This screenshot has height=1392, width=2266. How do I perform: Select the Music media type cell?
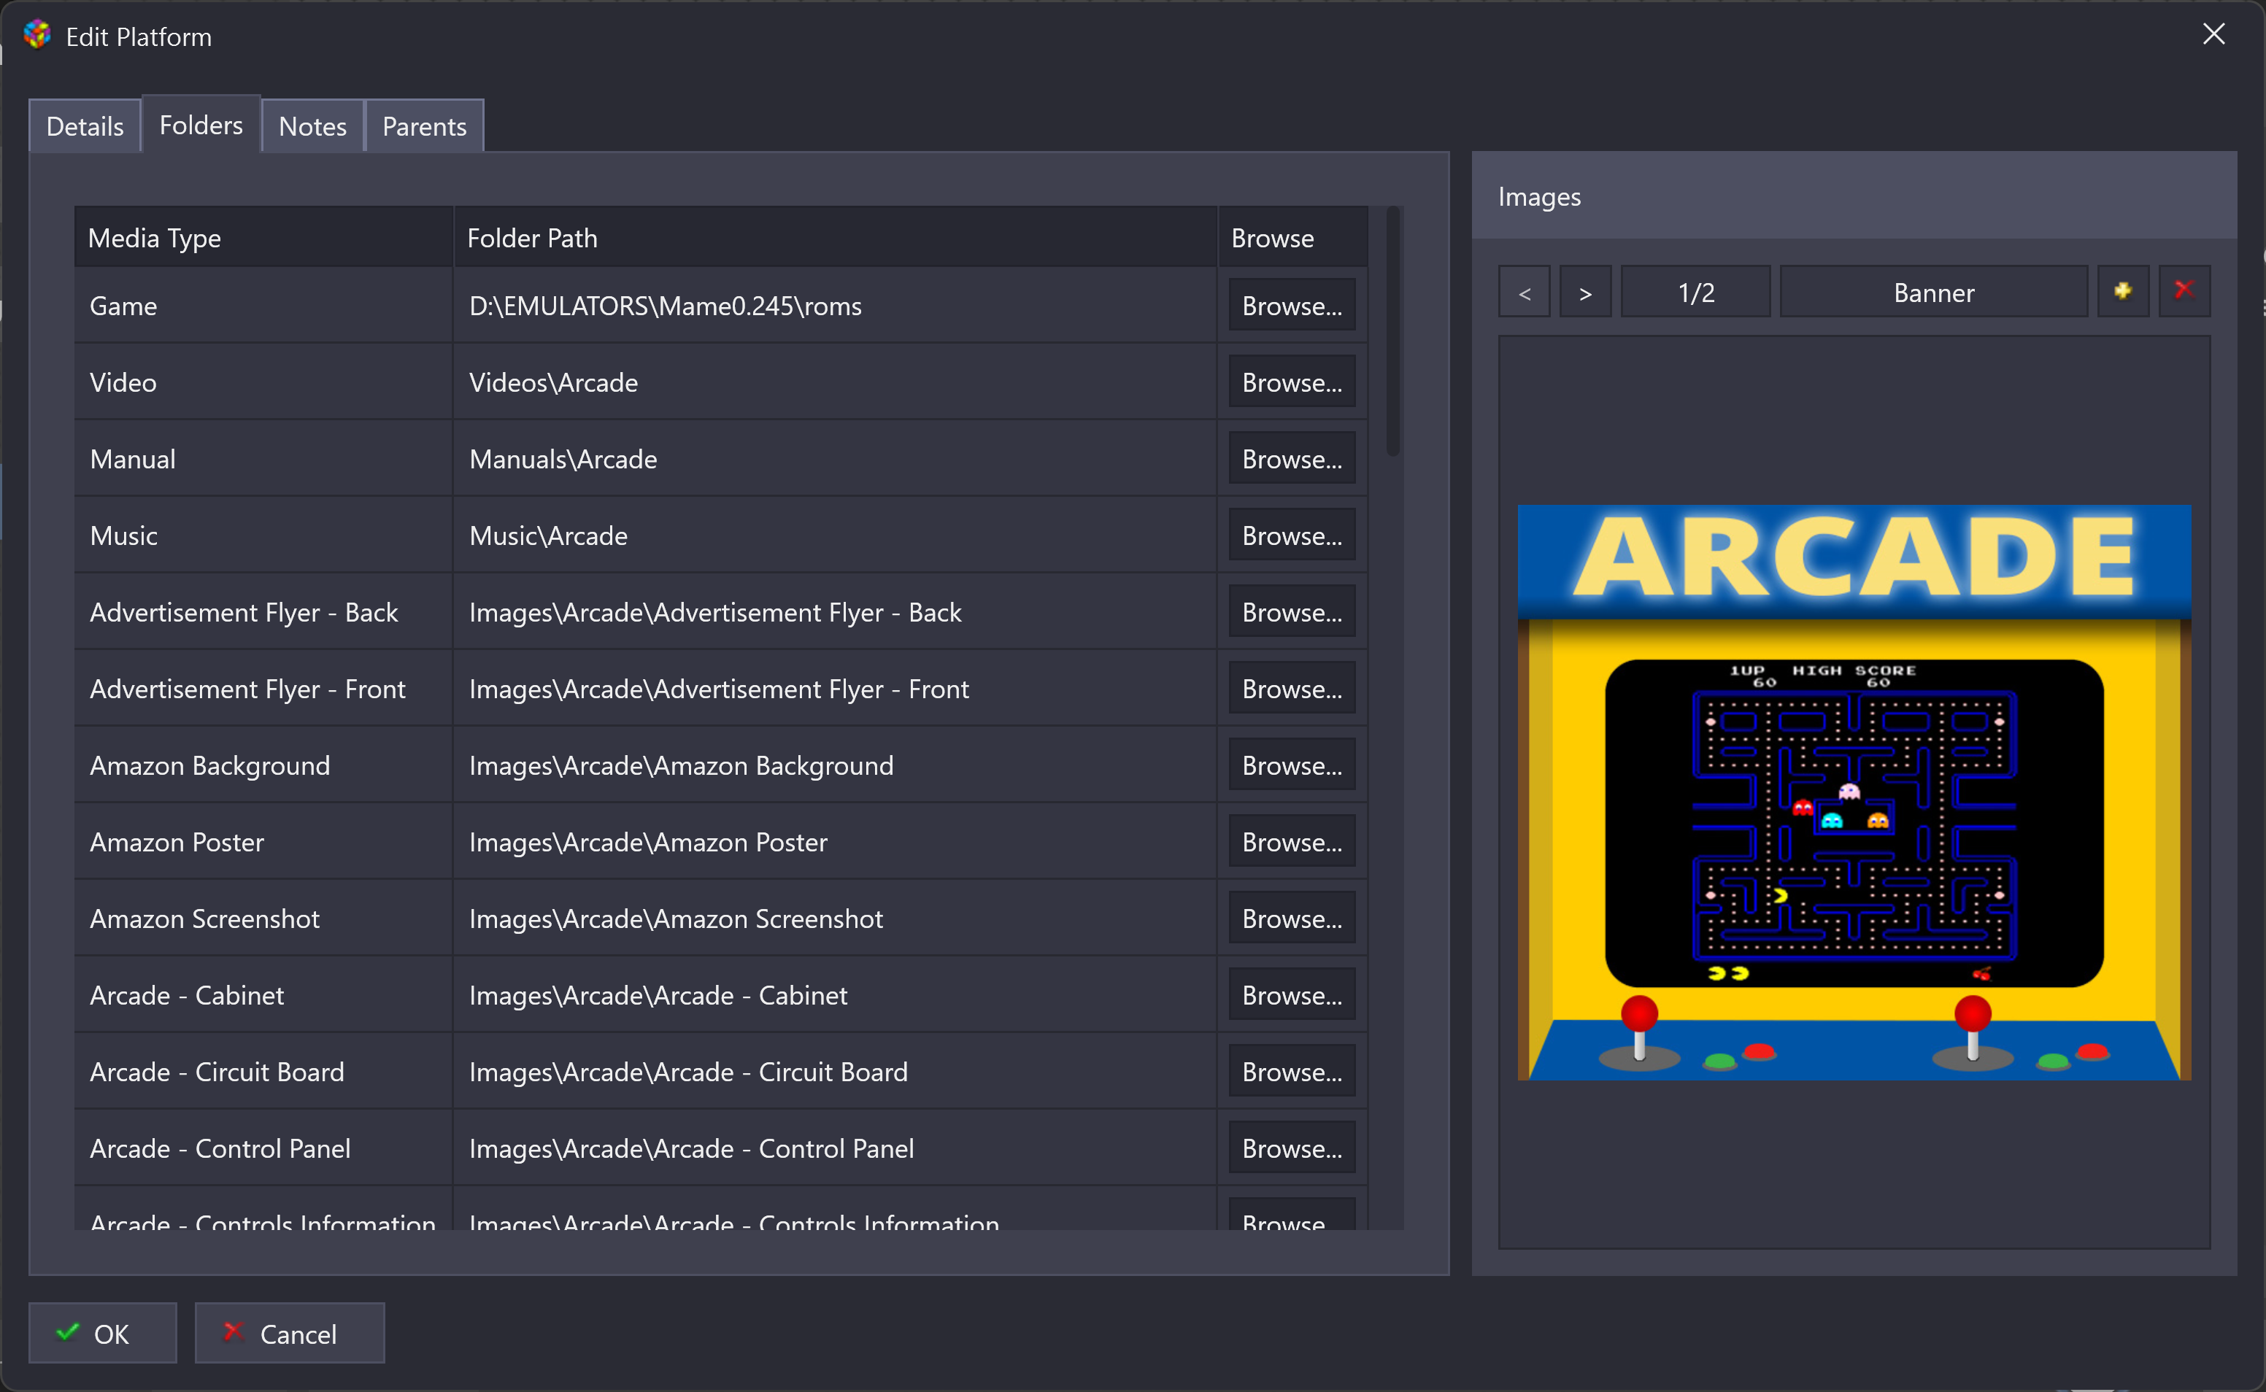coord(263,535)
